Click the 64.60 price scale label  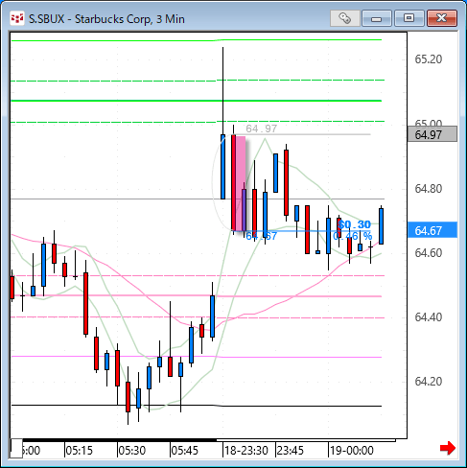coord(429,253)
